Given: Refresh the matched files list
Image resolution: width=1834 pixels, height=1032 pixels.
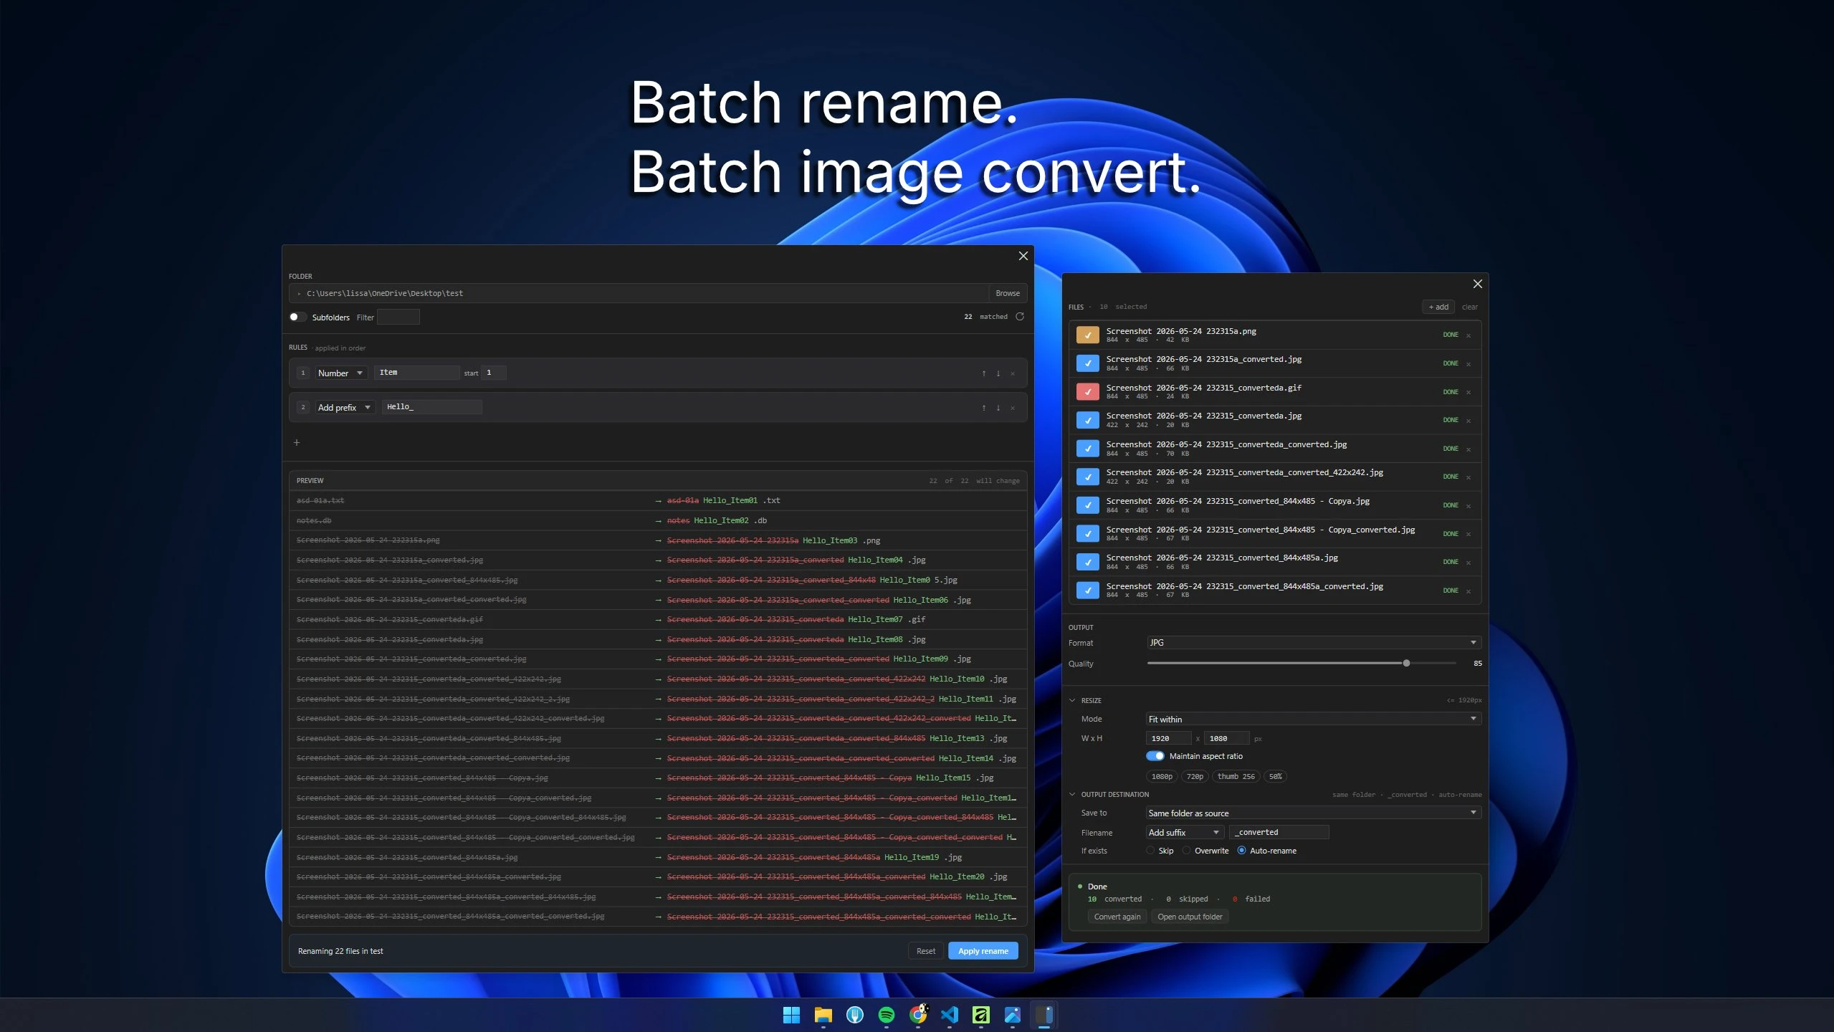Looking at the screenshot, I should [1020, 316].
